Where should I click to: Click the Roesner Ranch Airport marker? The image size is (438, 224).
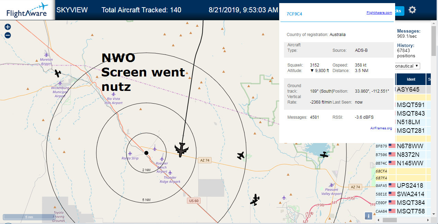click(x=162, y=158)
